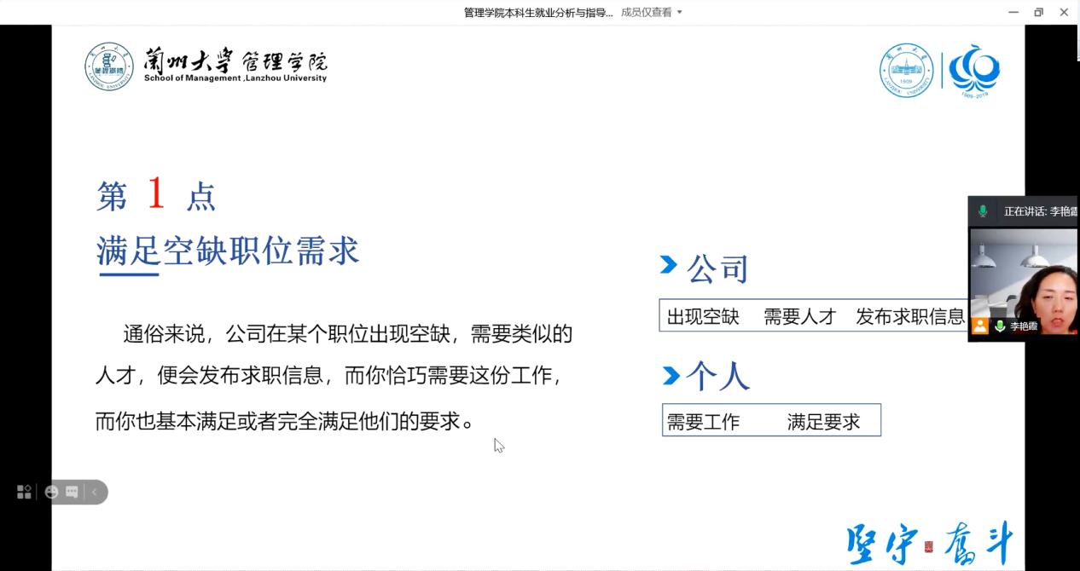The image size is (1080, 571).
Task: Click the 管理学院本科生就业分析与指导 window title
Action: point(537,12)
